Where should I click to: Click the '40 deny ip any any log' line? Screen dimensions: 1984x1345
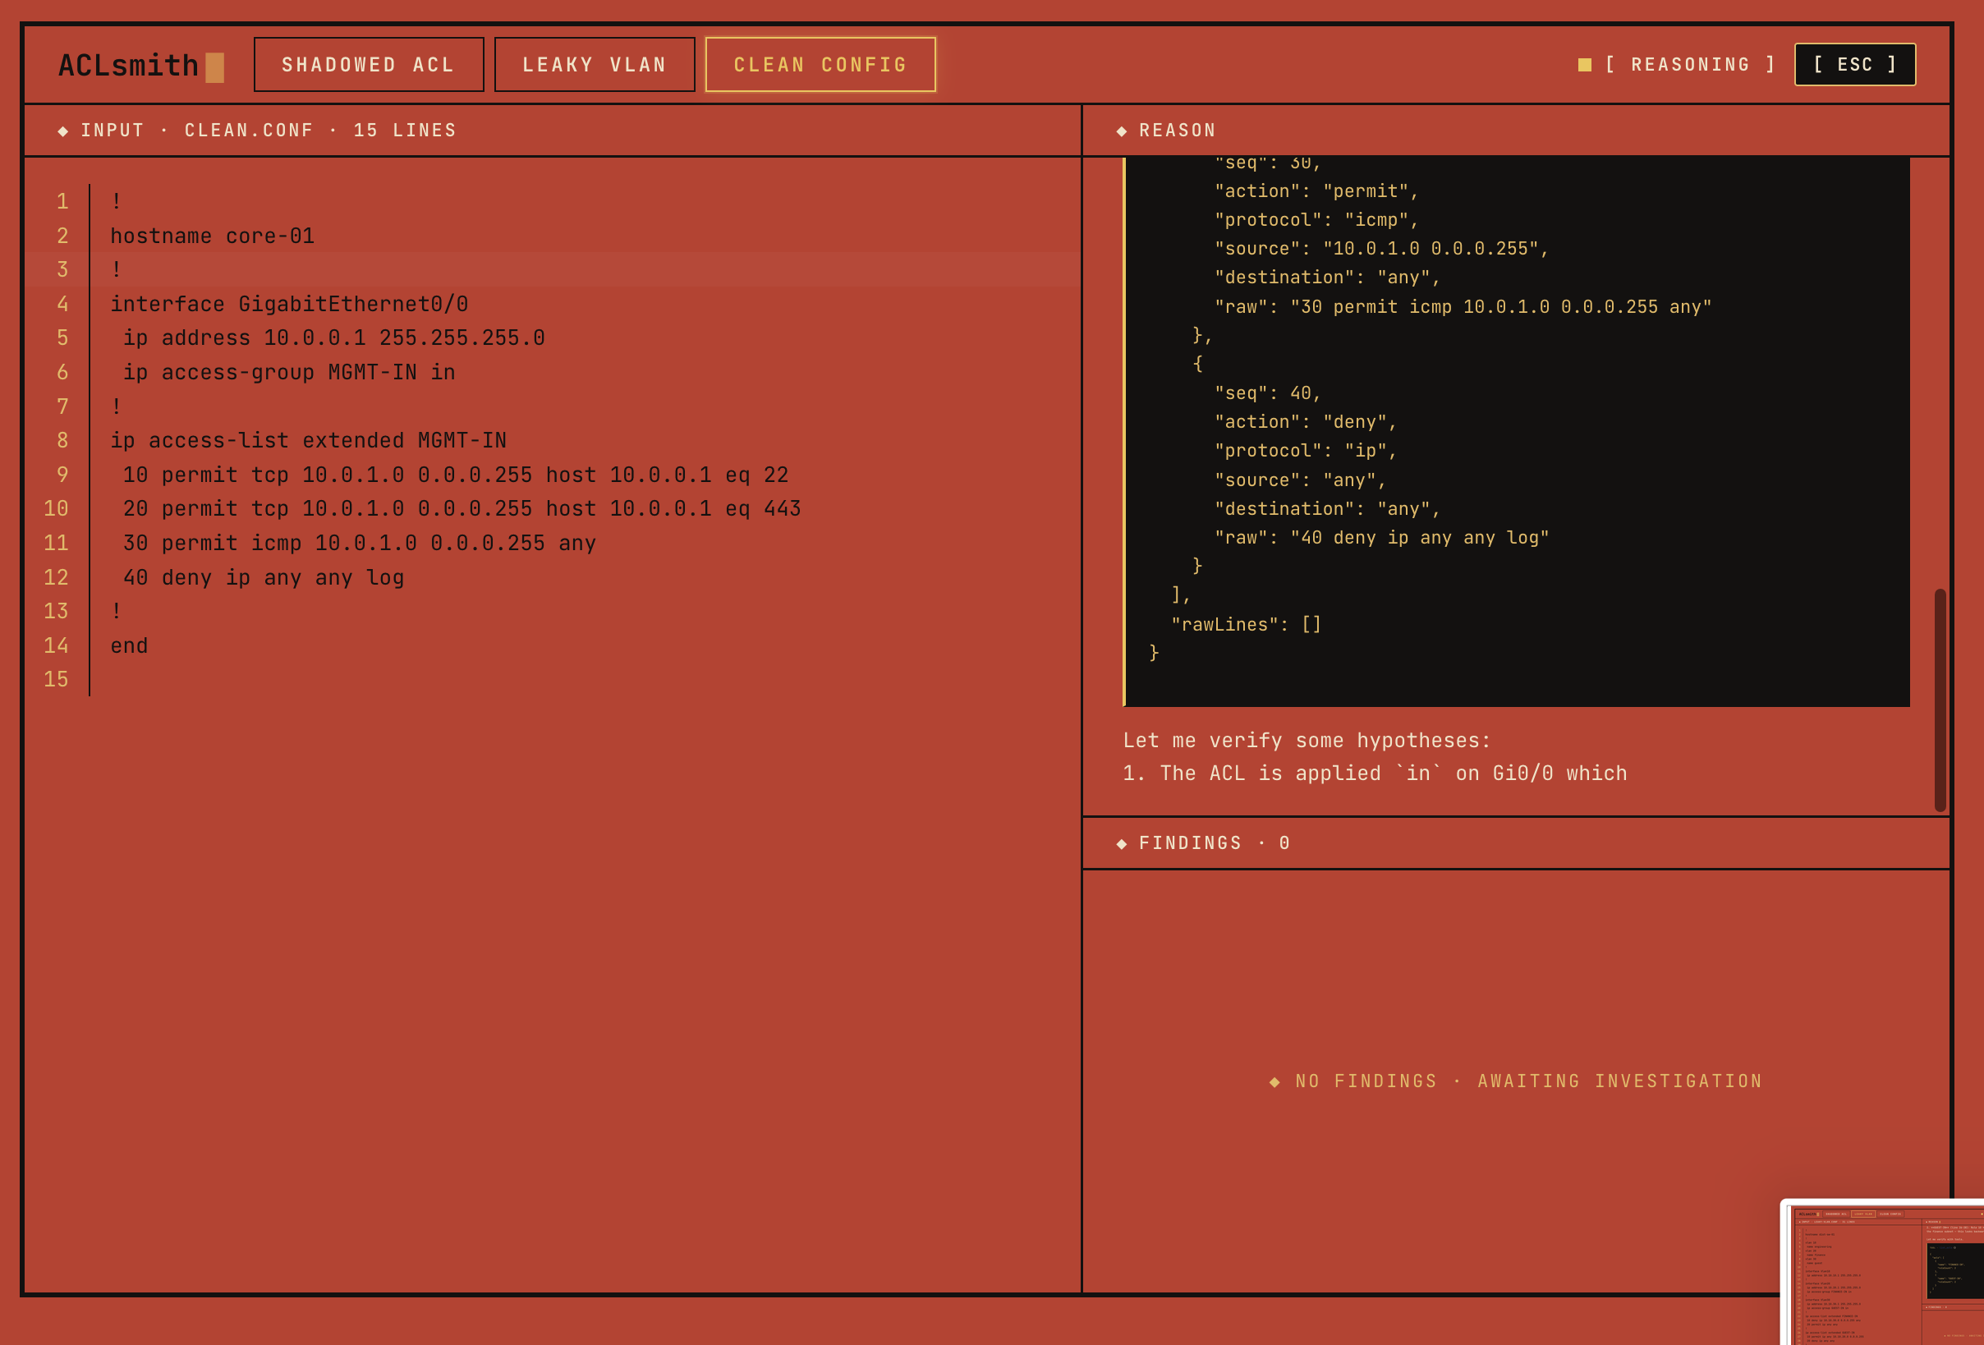pos(263,578)
